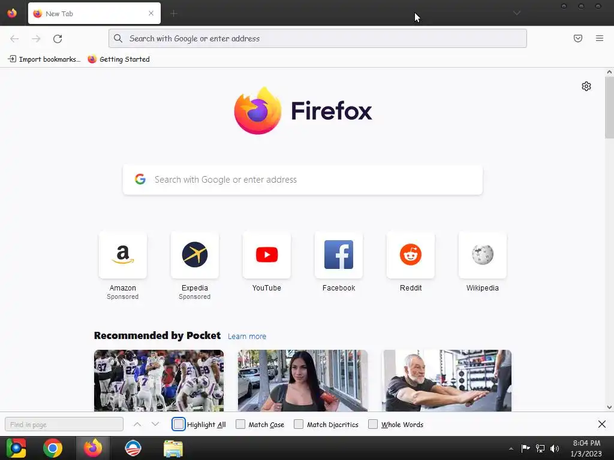614x460 pixels.
Task: Open the Save to Pocket button
Action: pyautogui.click(x=578, y=38)
